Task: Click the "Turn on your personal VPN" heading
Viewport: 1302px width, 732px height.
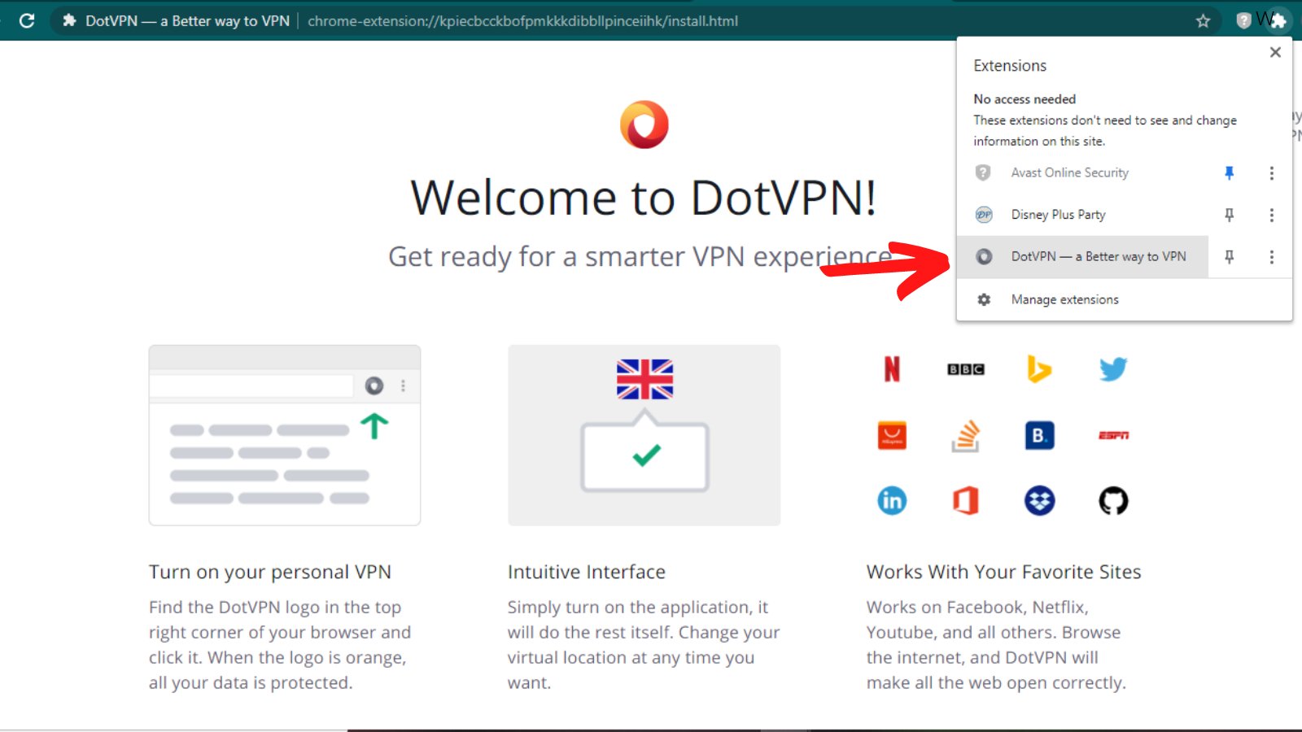Action: point(270,573)
